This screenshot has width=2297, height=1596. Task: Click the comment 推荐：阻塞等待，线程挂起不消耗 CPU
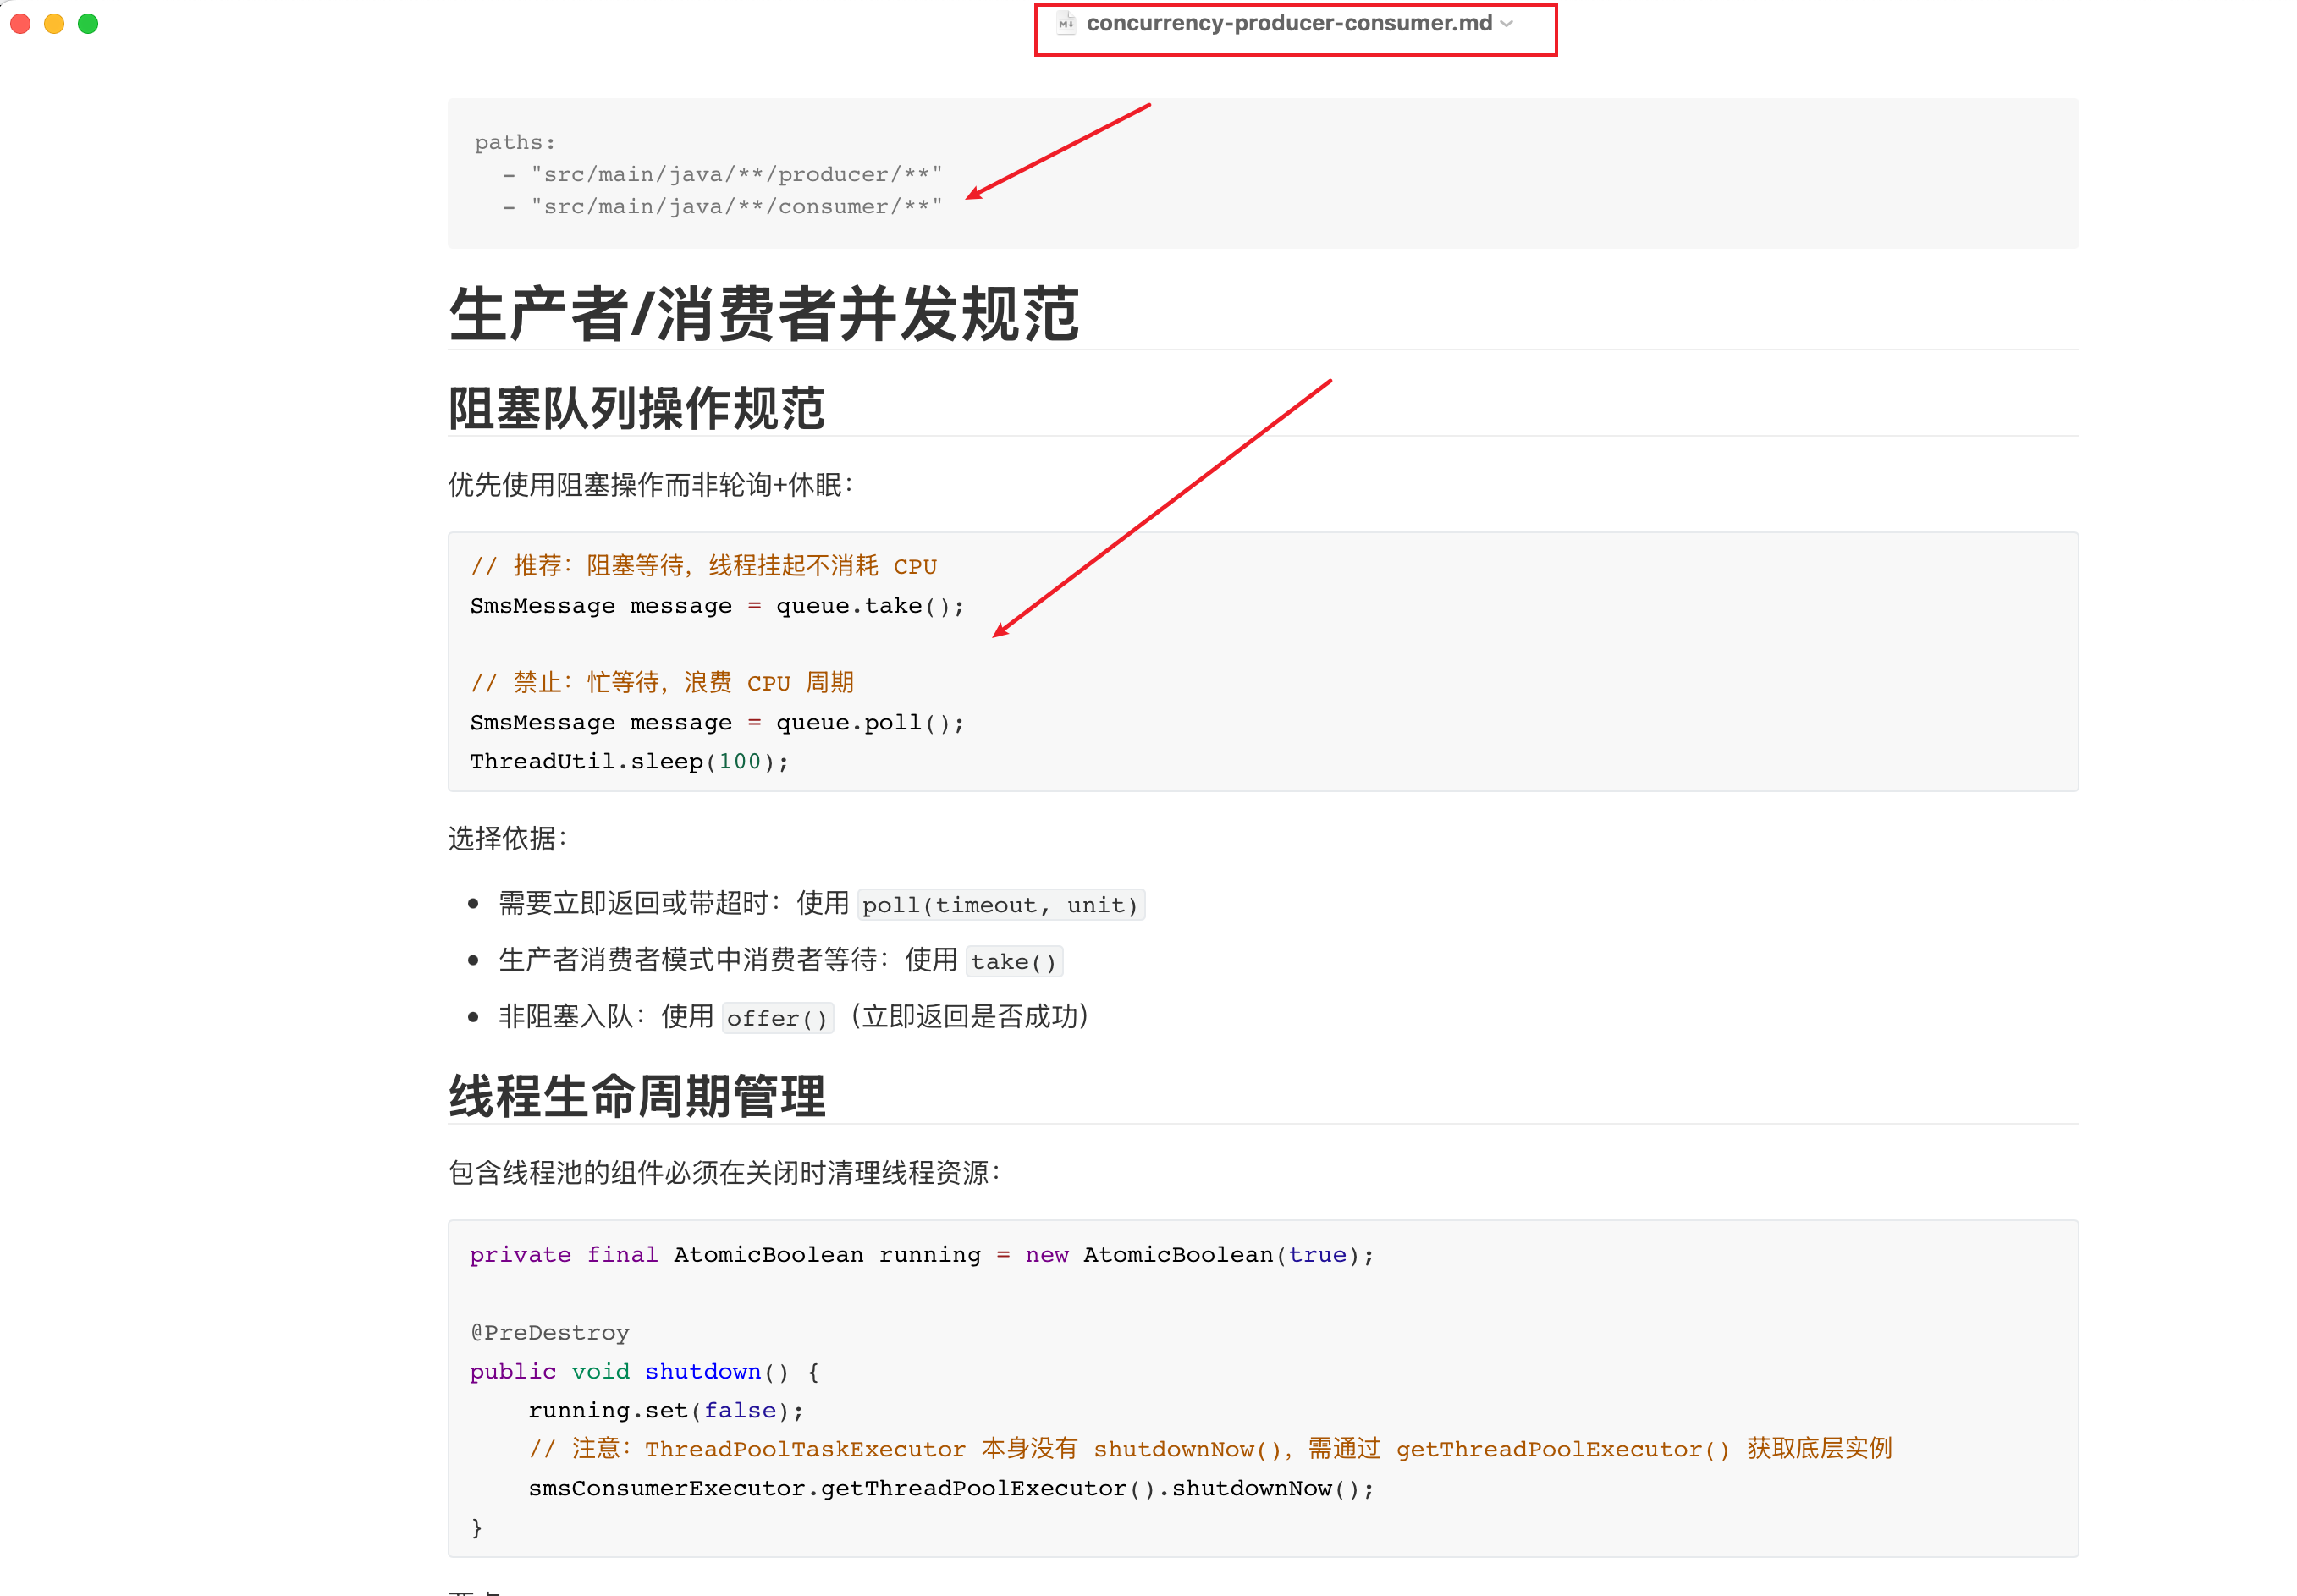point(704,566)
